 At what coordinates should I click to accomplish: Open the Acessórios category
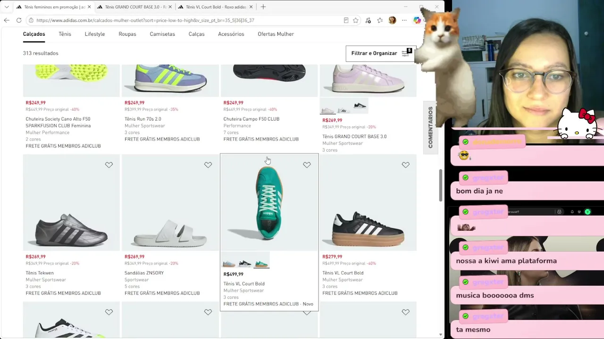[x=231, y=34]
